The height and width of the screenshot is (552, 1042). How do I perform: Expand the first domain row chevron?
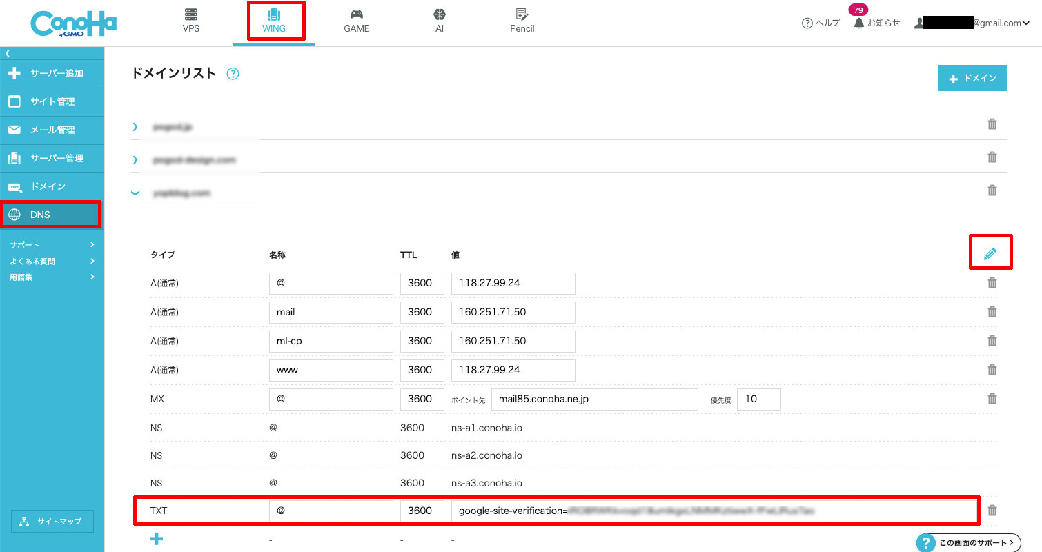point(135,126)
